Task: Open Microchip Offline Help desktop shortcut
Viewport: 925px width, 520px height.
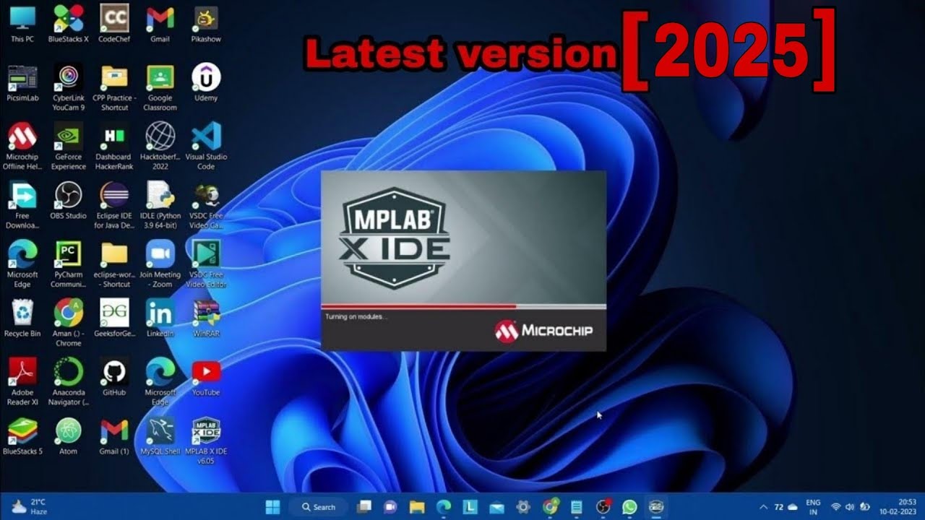Action: 22,147
